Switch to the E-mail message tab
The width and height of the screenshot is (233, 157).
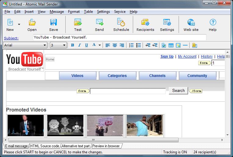[x=16, y=146]
